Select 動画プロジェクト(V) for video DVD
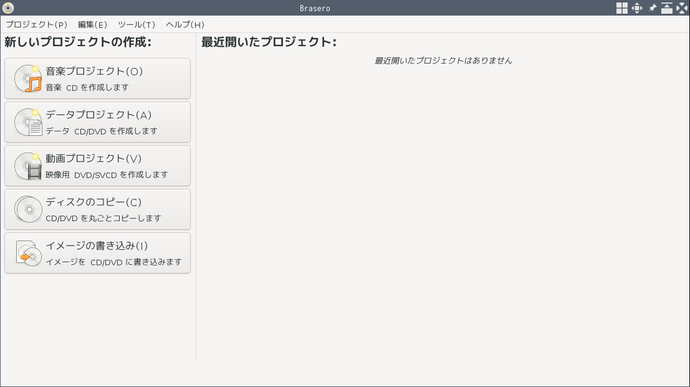The width and height of the screenshot is (690, 387). point(98,166)
